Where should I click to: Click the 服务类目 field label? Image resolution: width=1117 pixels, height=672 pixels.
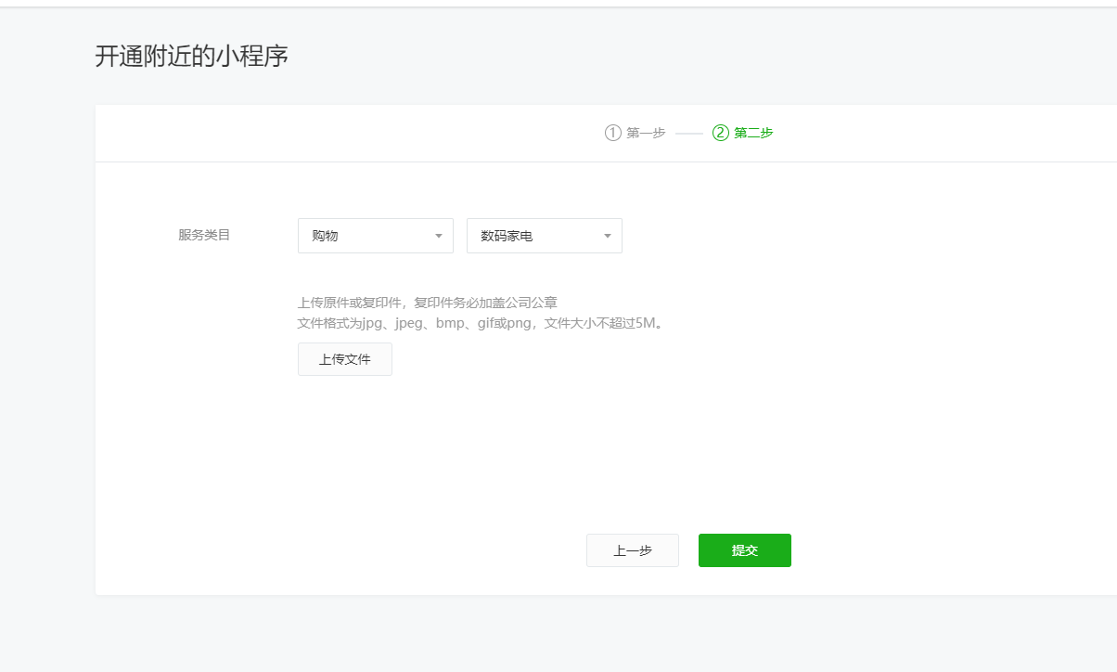204,235
